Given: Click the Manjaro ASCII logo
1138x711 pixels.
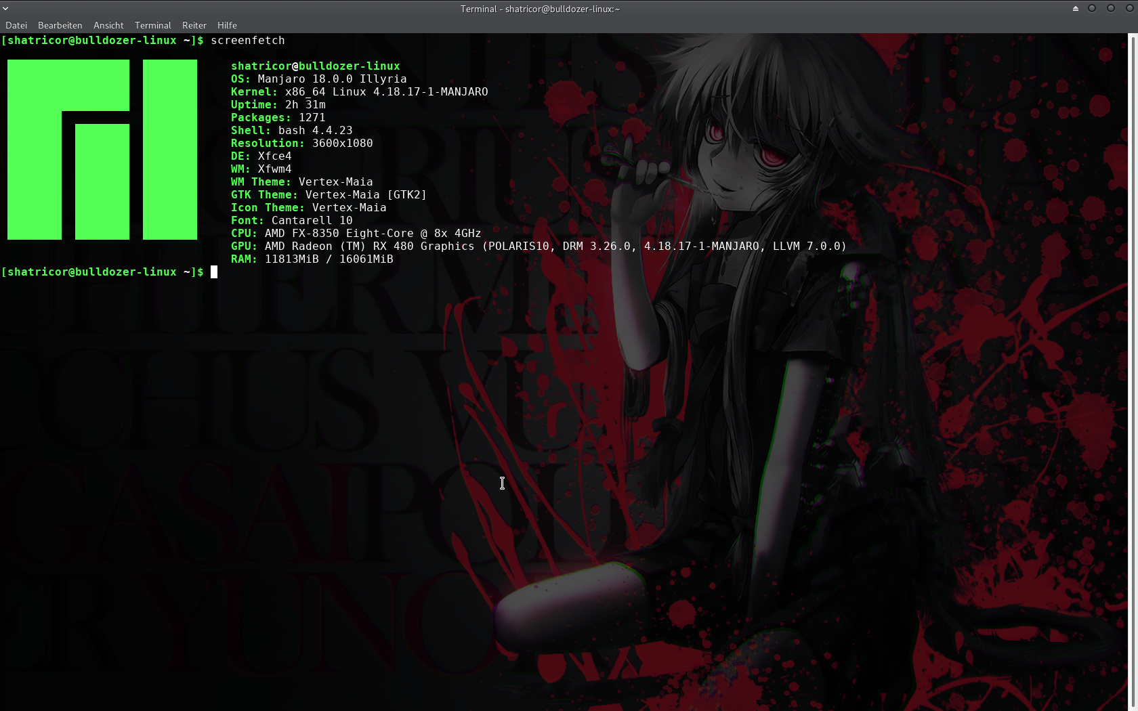Looking at the screenshot, I should click(x=102, y=150).
